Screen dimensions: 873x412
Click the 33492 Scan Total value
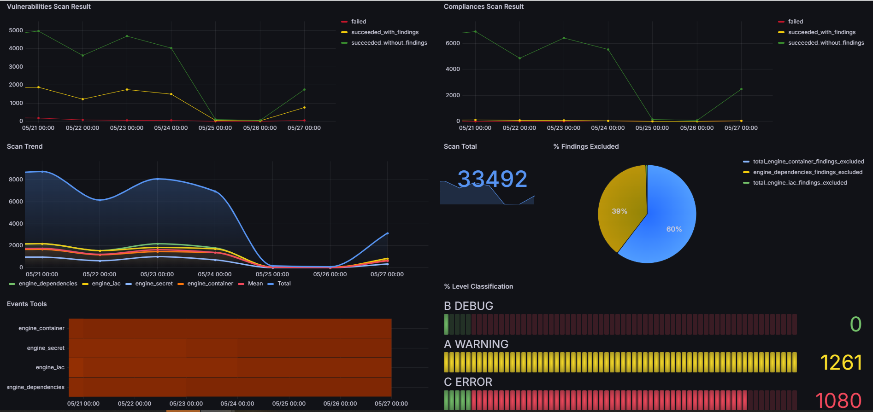(492, 179)
